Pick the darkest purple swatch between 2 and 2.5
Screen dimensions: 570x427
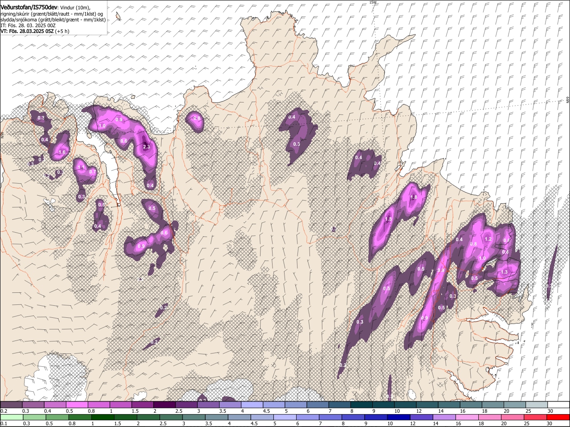165,405
